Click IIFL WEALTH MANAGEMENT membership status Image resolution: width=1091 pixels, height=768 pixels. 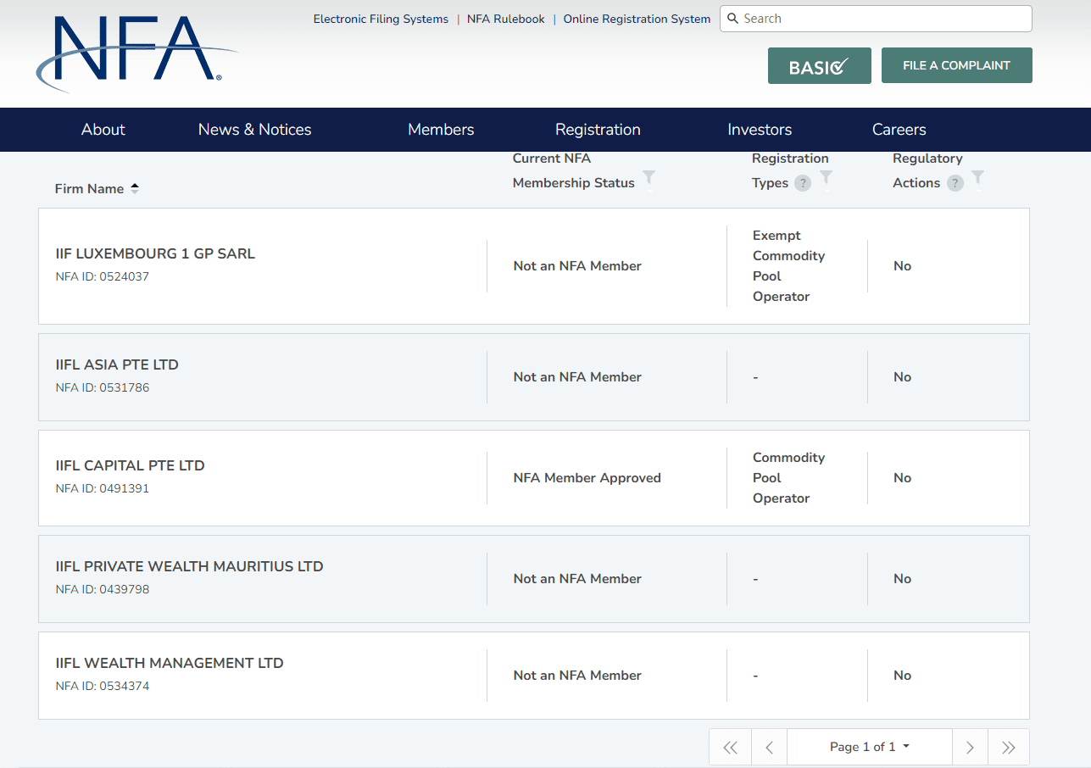coord(577,676)
